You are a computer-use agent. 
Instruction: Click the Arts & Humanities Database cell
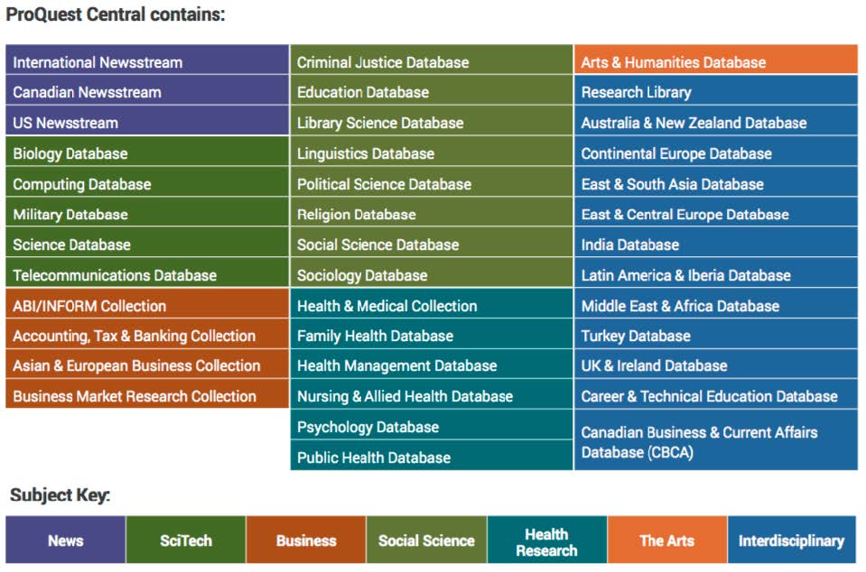pyautogui.click(x=716, y=60)
